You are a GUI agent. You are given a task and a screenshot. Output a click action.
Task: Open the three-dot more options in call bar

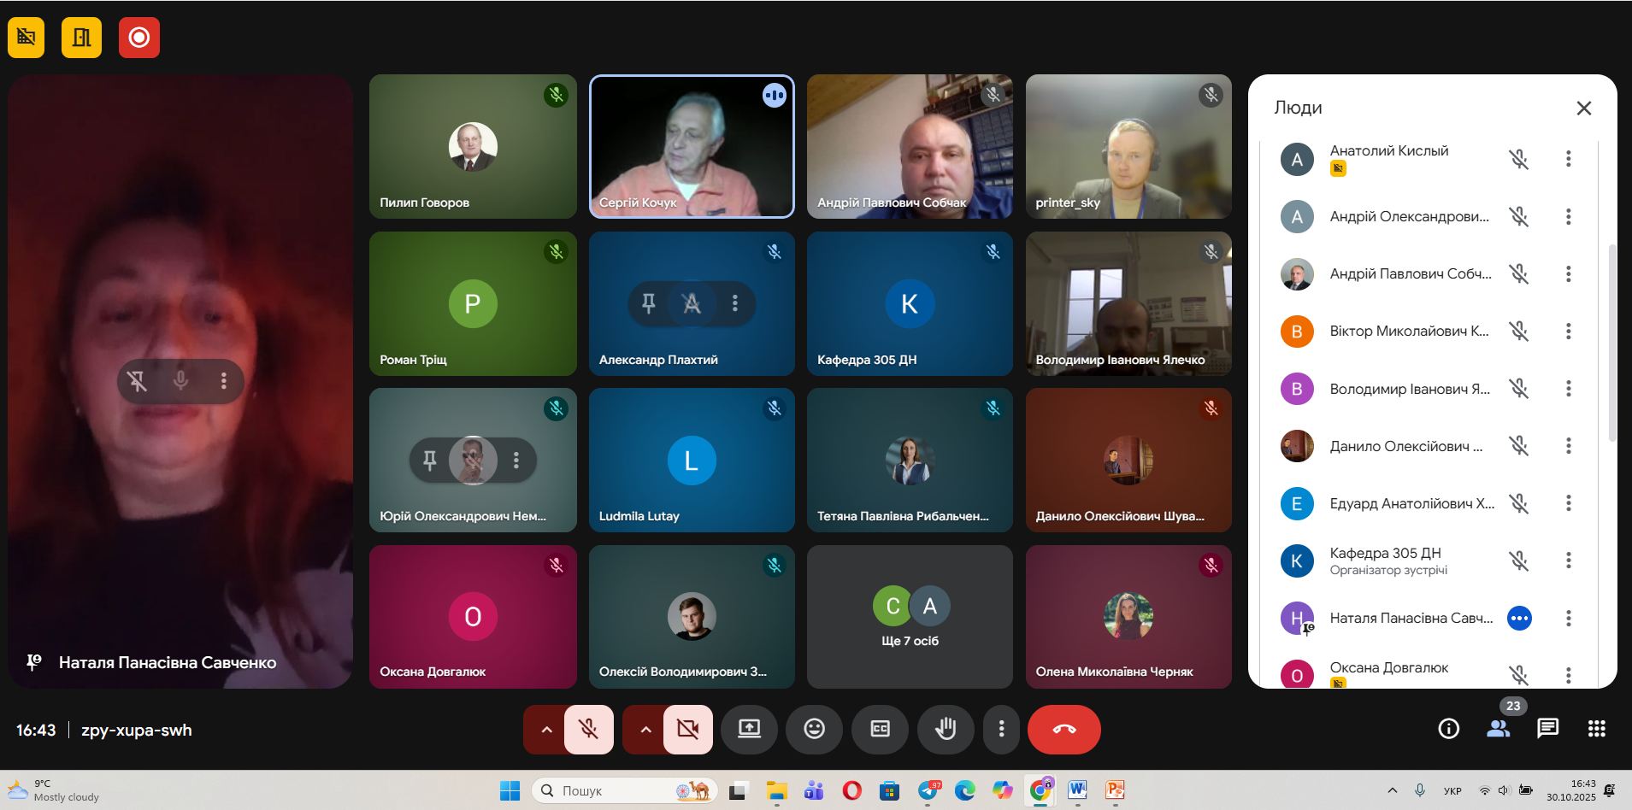[1001, 729]
